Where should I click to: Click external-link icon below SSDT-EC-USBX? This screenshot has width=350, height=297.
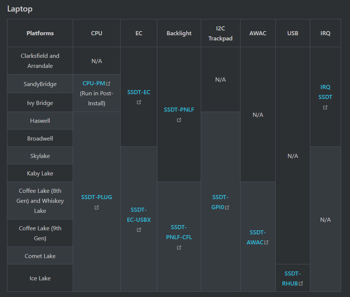click(139, 230)
